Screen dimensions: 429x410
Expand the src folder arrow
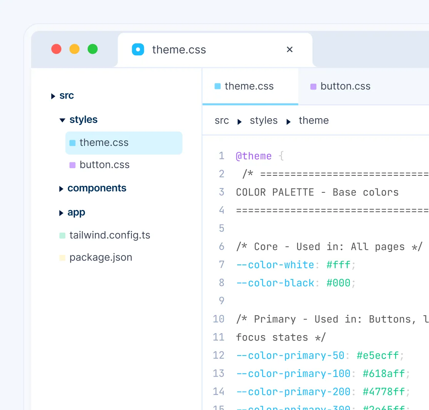click(x=53, y=96)
